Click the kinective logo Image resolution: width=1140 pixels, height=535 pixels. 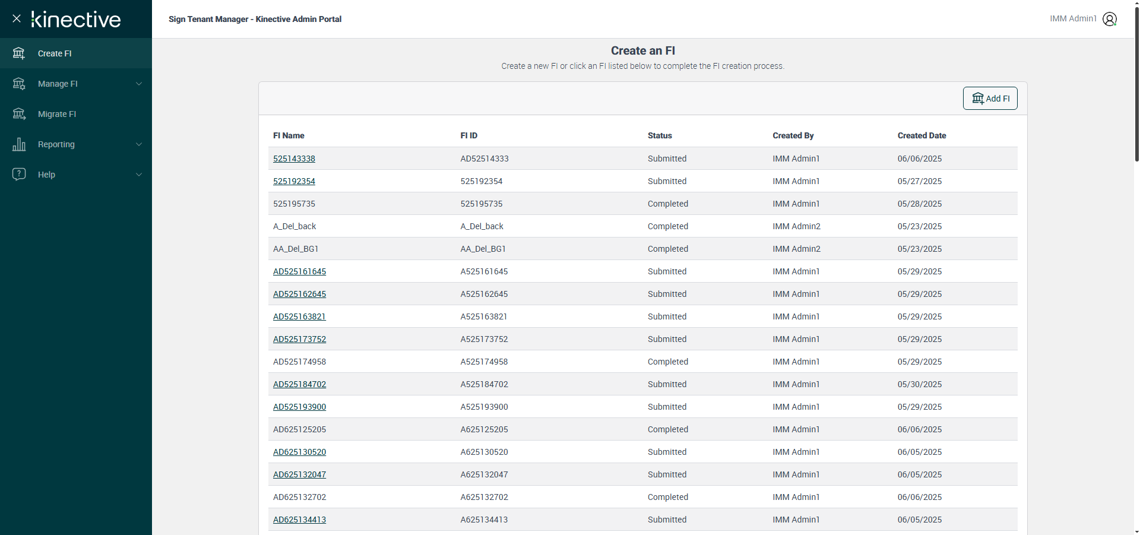click(x=76, y=19)
